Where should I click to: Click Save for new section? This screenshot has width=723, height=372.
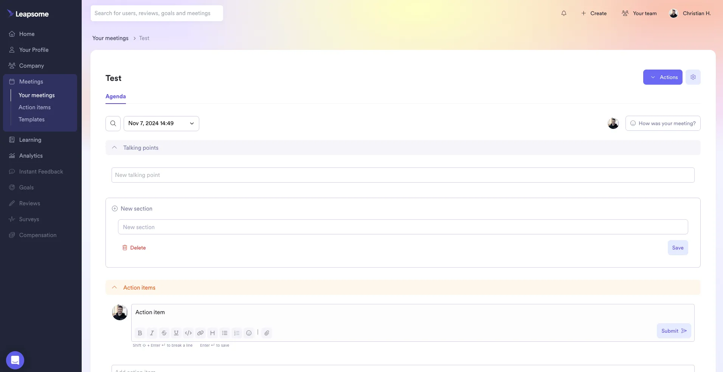click(678, 248)
